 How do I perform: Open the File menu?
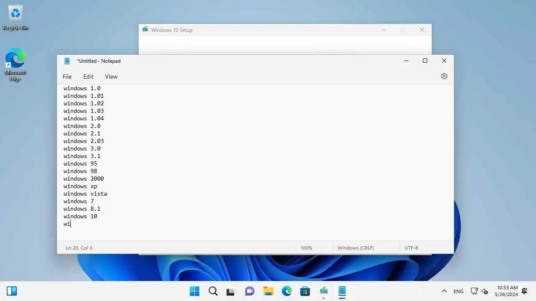[x=67, y=77]
